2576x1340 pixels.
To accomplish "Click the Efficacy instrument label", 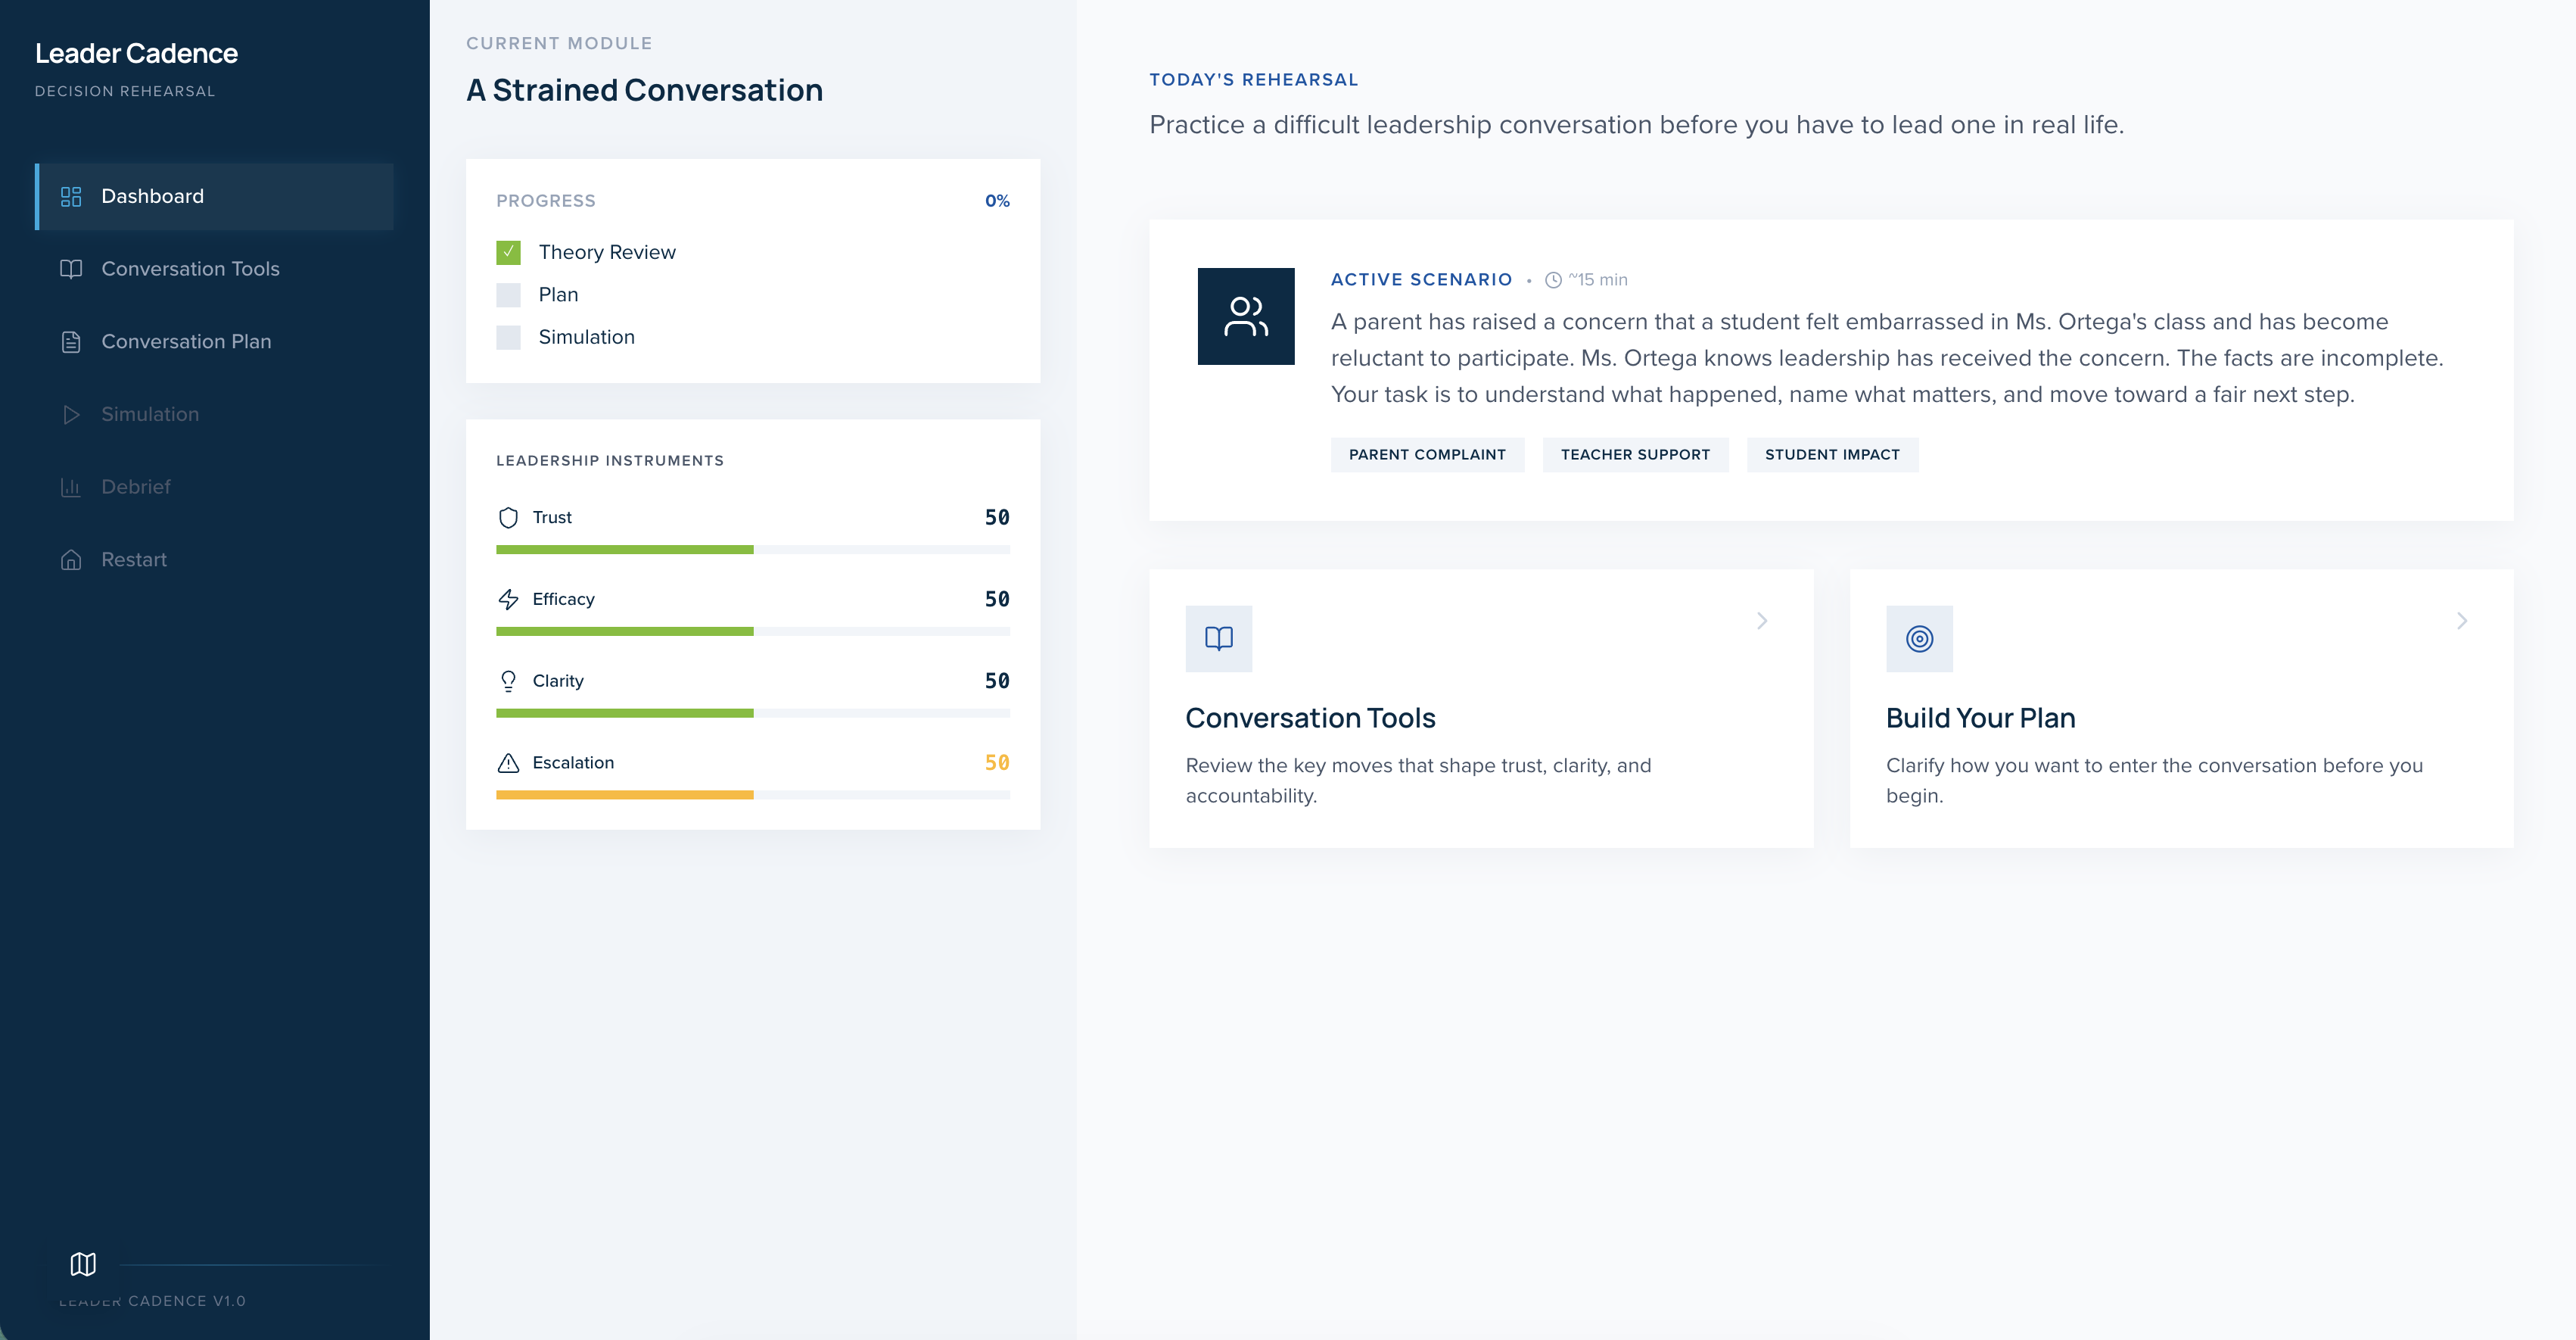I will [x=563, y=598].
